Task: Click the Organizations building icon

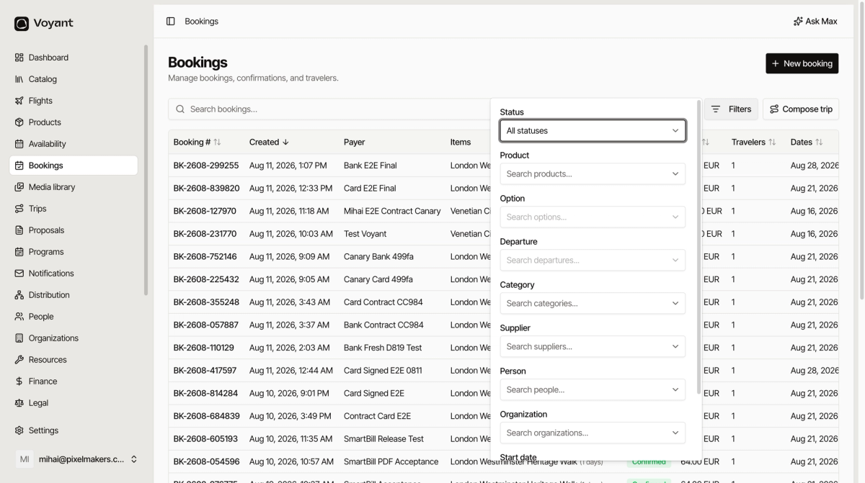Action: coord(19,338)
